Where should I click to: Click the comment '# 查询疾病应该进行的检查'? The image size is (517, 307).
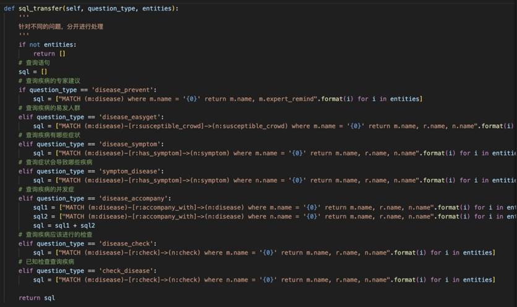coord(56,235)
